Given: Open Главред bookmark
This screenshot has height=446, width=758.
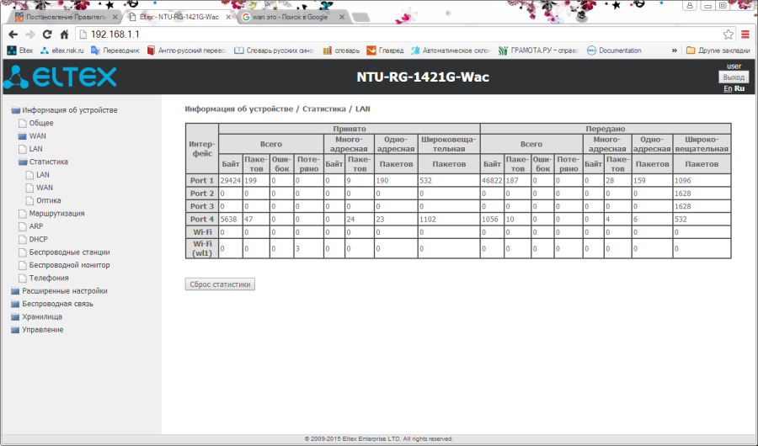Looking at the screenshot, I should pyautogui.click(x=385, y=50).
